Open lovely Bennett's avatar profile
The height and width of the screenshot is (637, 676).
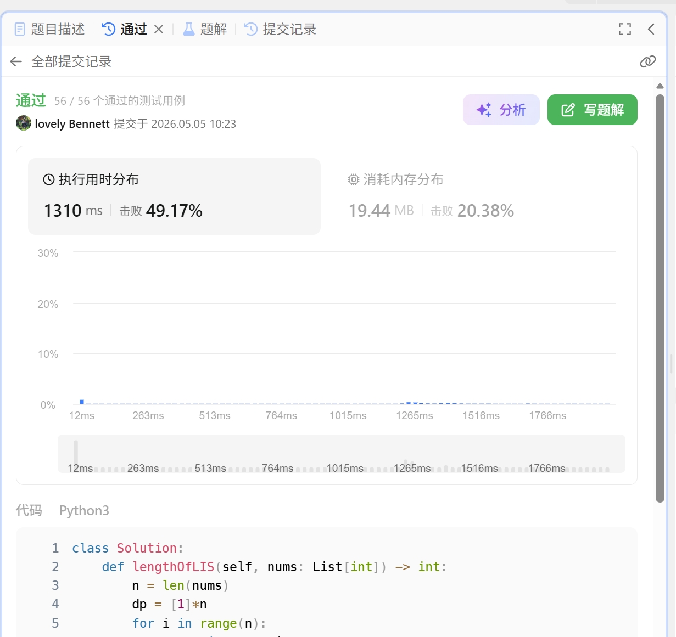pyautogui.click(x=24, y=123)
